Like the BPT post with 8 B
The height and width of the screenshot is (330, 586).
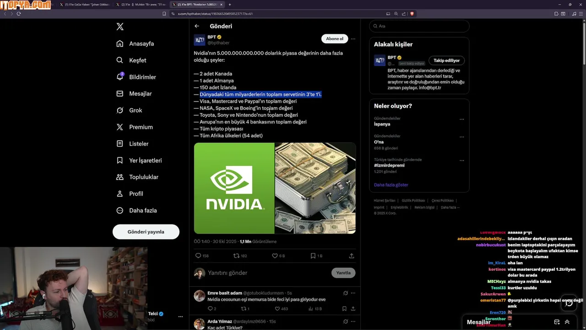point(278,256)
